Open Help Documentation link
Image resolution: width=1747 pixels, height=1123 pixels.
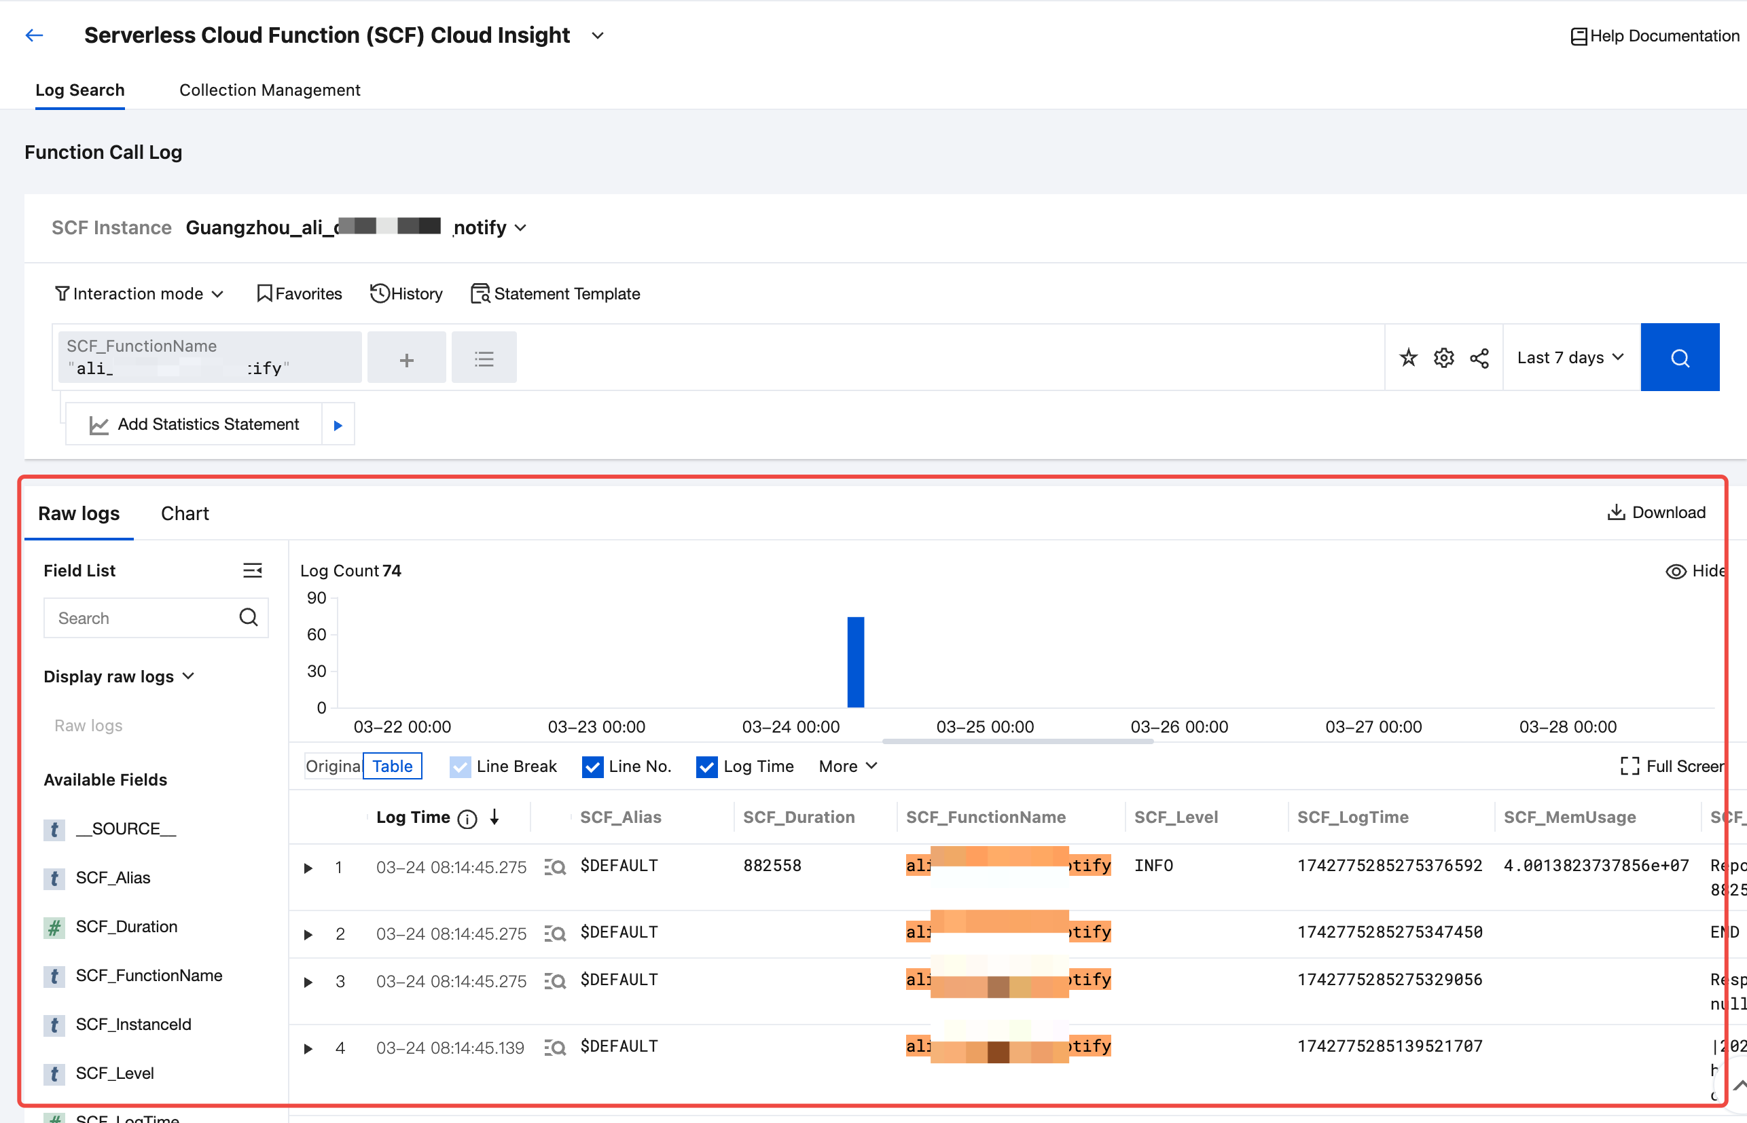(1655, 36)
